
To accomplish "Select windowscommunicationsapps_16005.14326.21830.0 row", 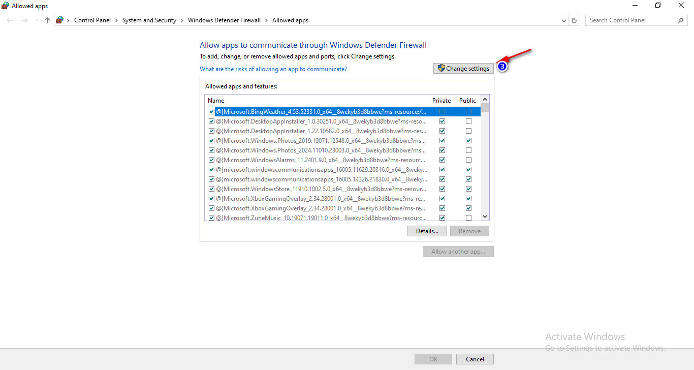I will [343, 179].
